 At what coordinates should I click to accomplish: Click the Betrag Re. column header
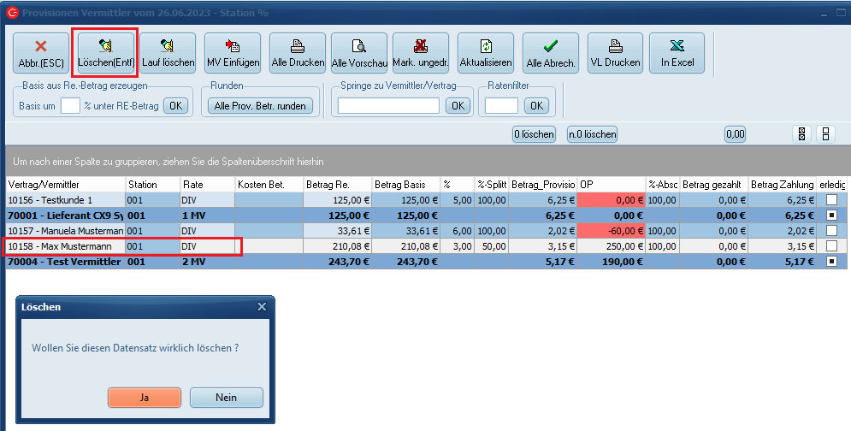337,184
